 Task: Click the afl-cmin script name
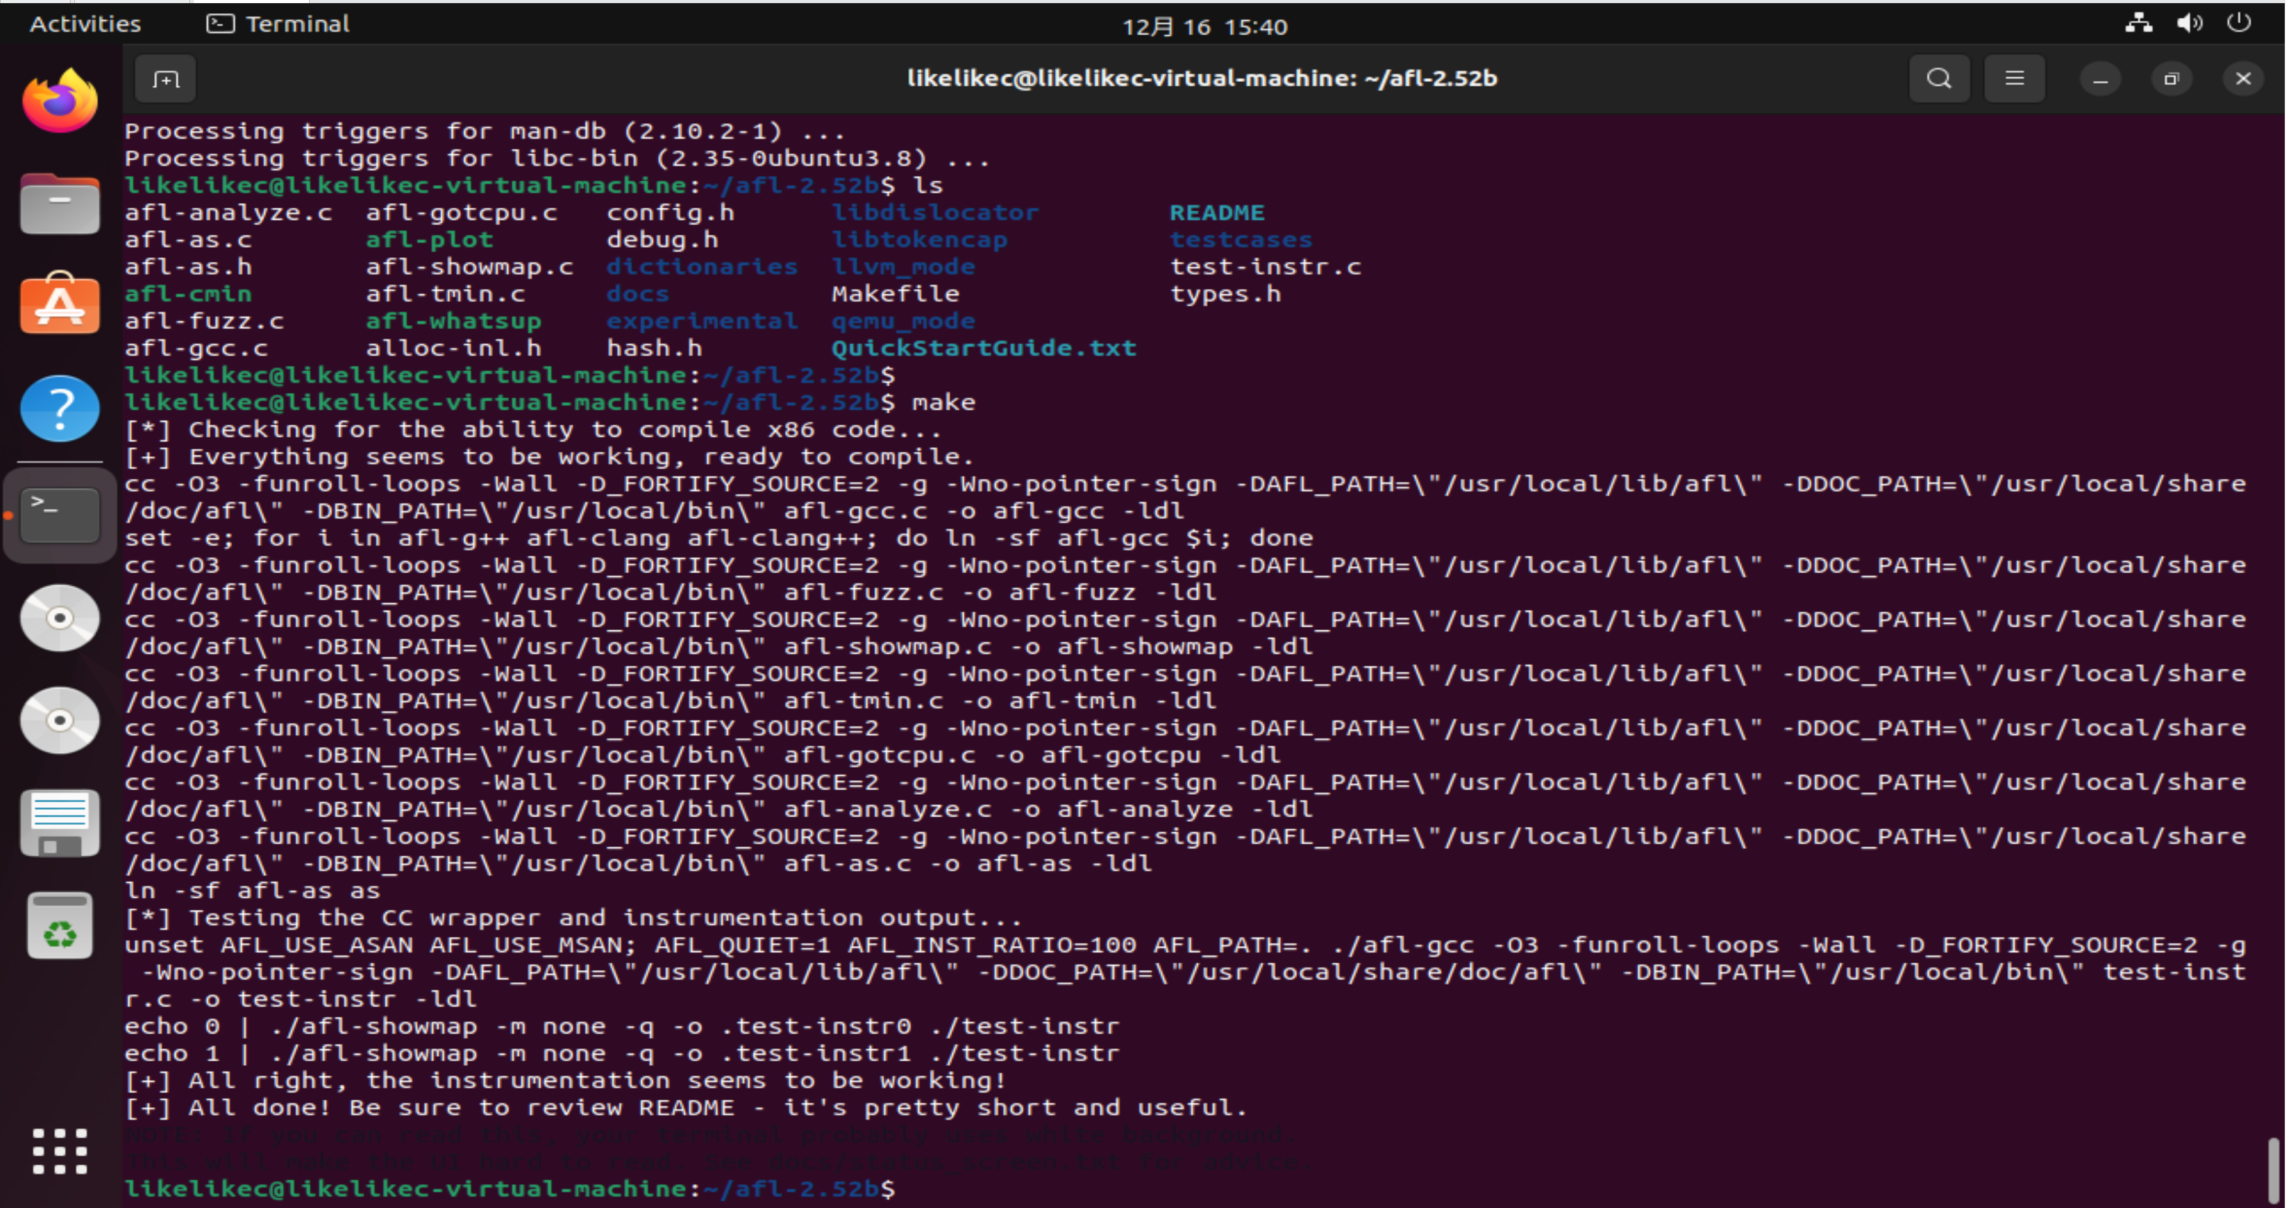pos(188,294)
